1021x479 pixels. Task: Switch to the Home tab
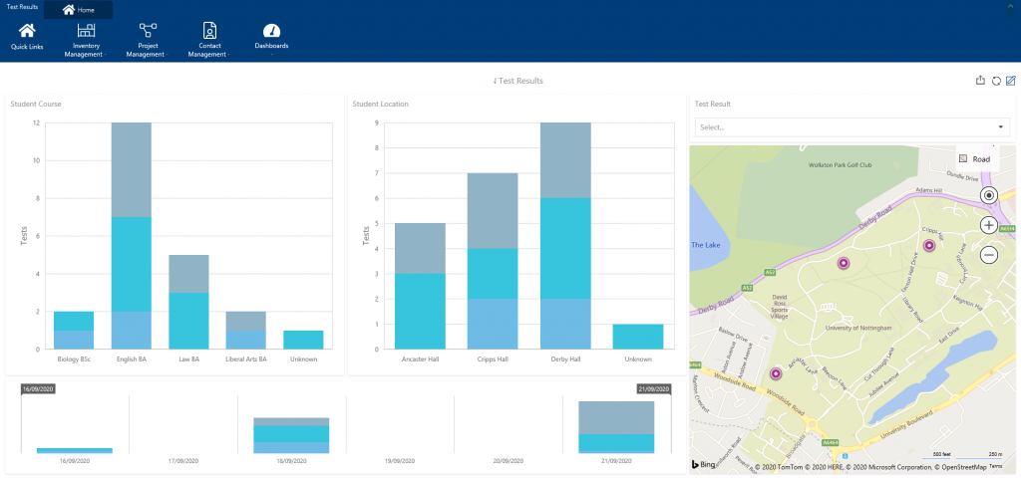click(x=78, y=10)
